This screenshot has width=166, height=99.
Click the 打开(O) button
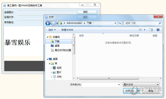[x=130, y=91]
